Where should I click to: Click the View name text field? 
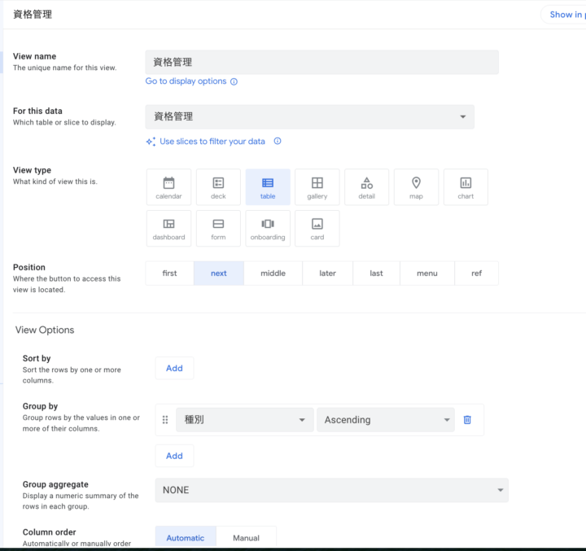coord(321,63)
